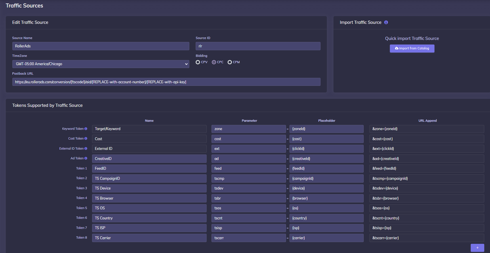
Task: Edit the TS CampaignID name field
Action: pos(149,179)
